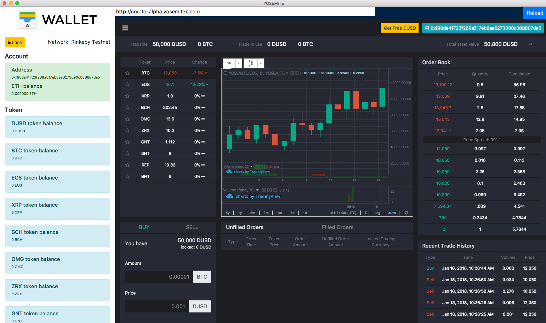
Task: Toggle percent scale on chart
Action: point(366,213)
